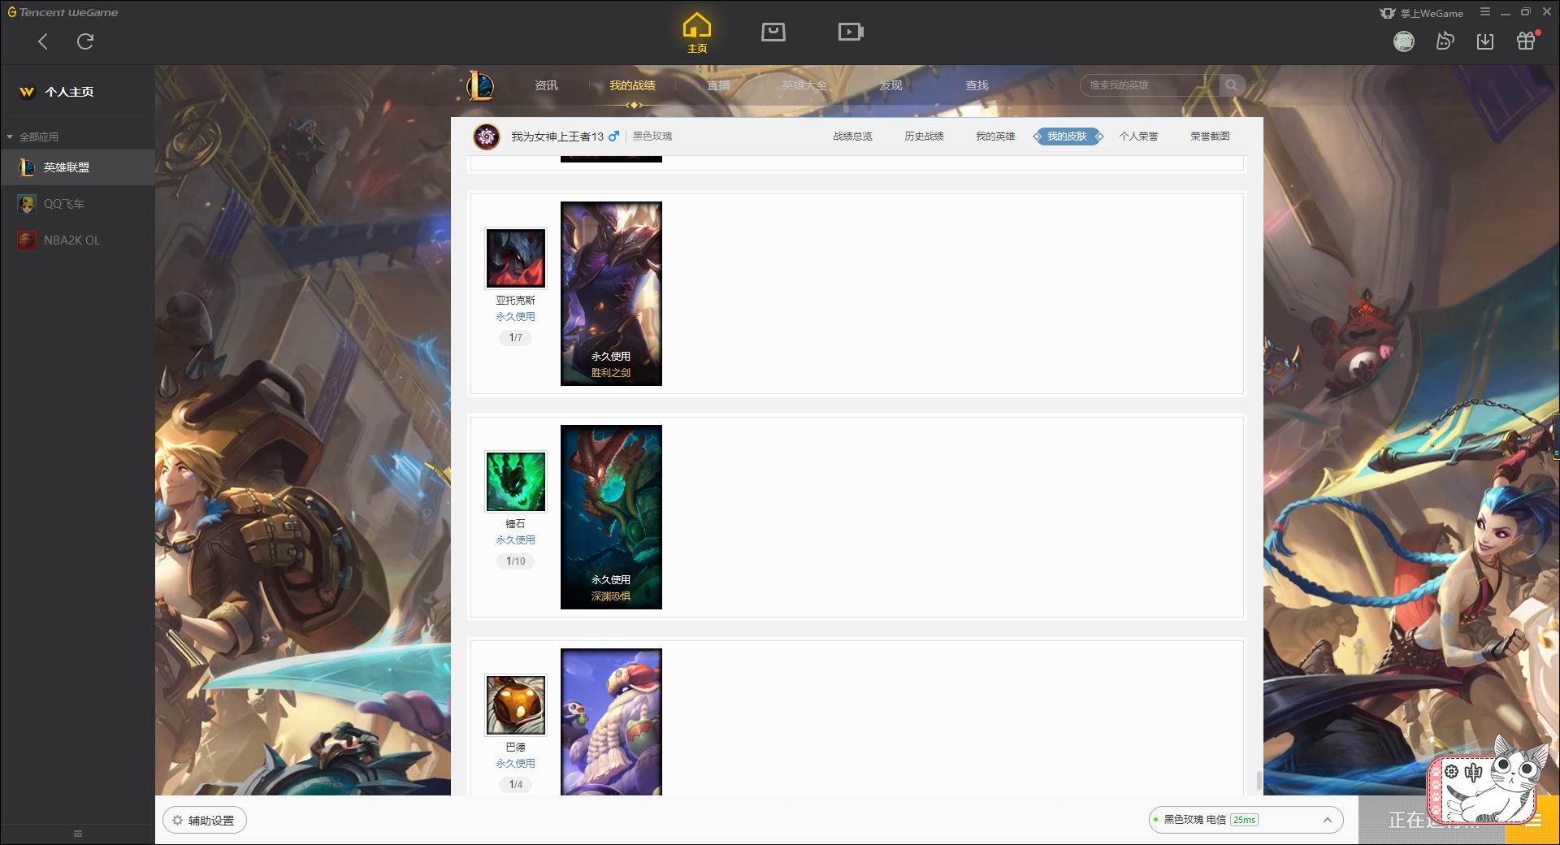1560x845 pixels.
Task: Select NBA2K OL in the sidebar
Action: point(77,240)
